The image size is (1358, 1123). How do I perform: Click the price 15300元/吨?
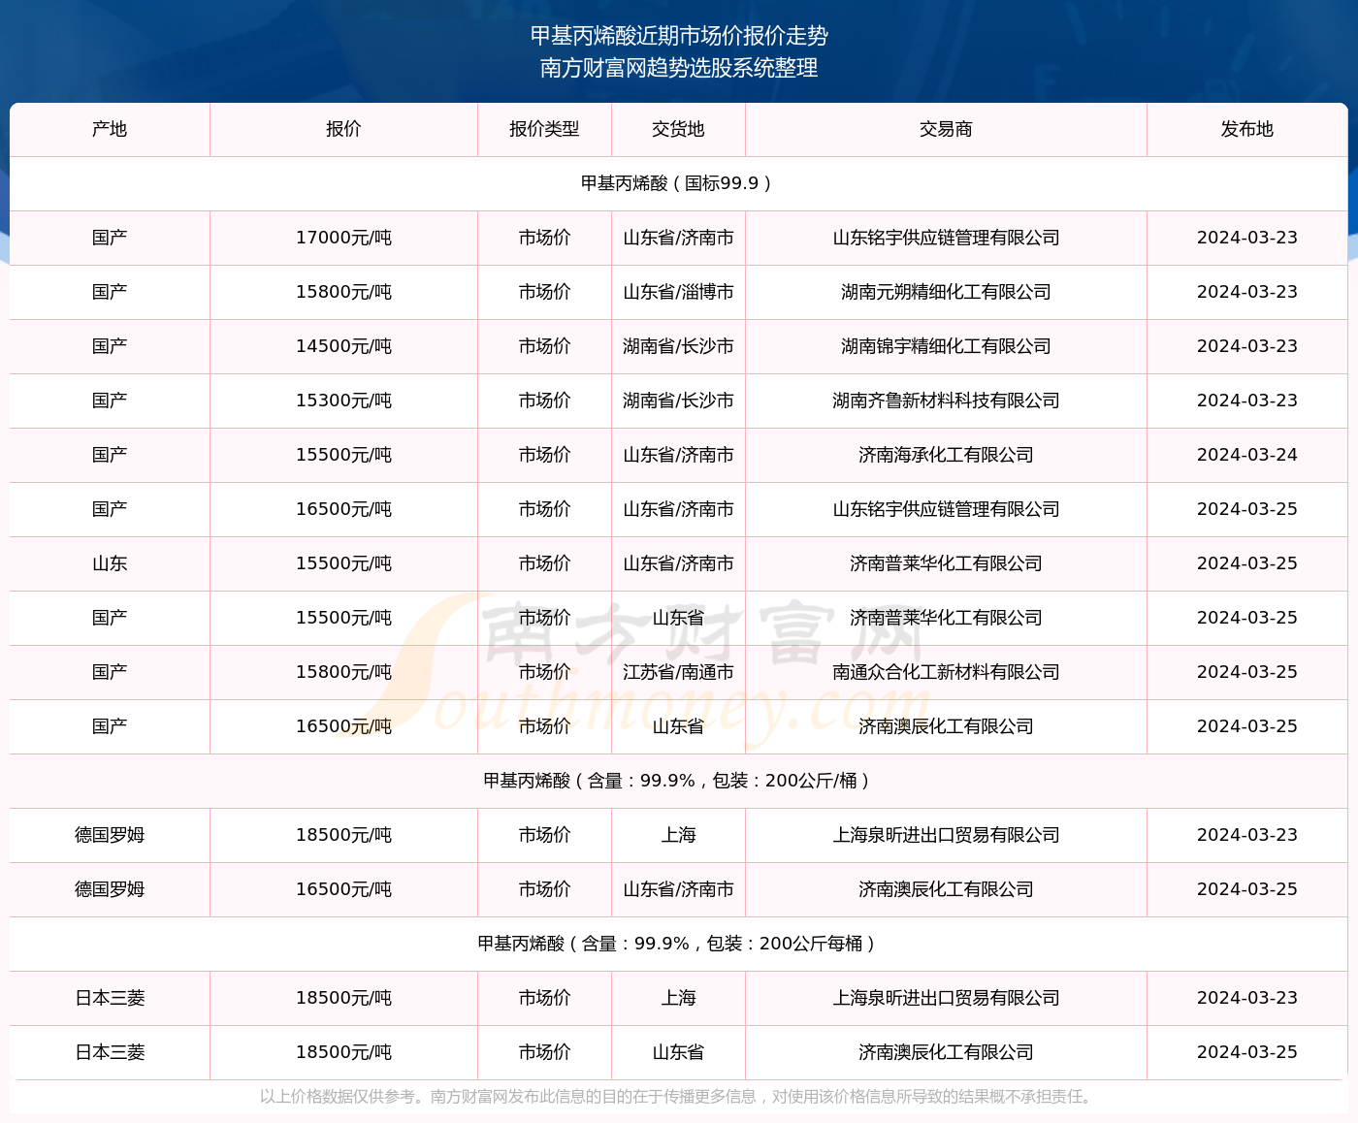click(343, 401)
